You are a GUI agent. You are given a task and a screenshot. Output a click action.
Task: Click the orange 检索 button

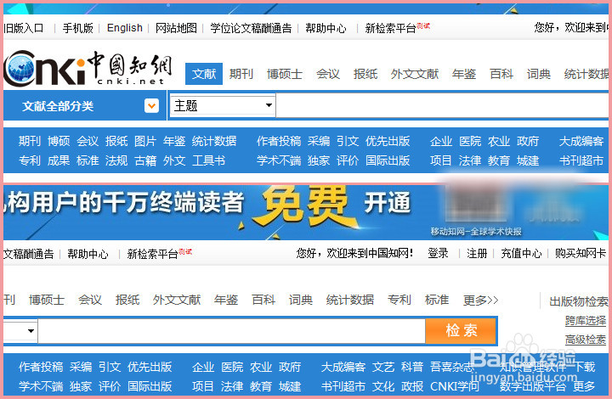[x=461, y=330]
